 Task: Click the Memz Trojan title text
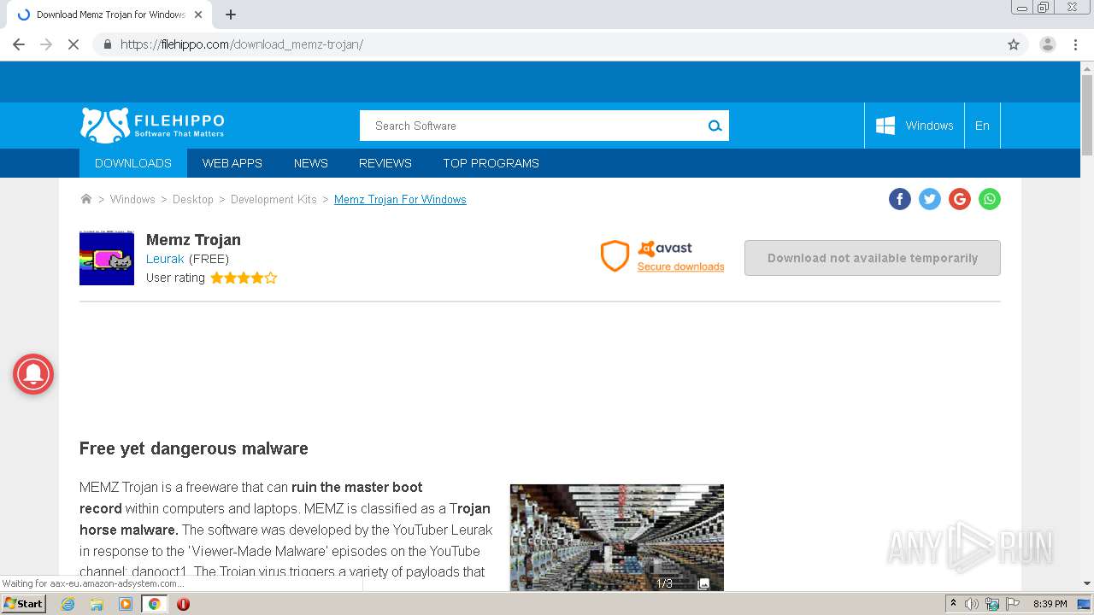tap(193, 240)
